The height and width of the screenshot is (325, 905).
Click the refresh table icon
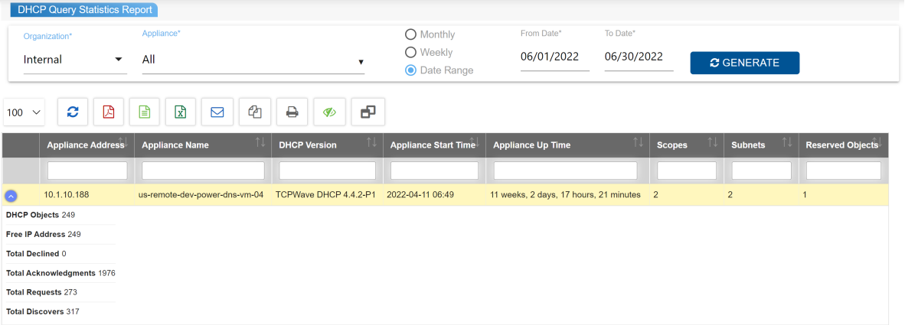[73, 112]
